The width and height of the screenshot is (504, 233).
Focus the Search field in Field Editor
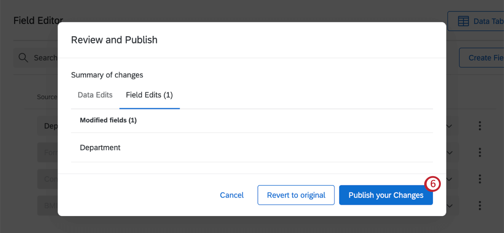(36, 58)
